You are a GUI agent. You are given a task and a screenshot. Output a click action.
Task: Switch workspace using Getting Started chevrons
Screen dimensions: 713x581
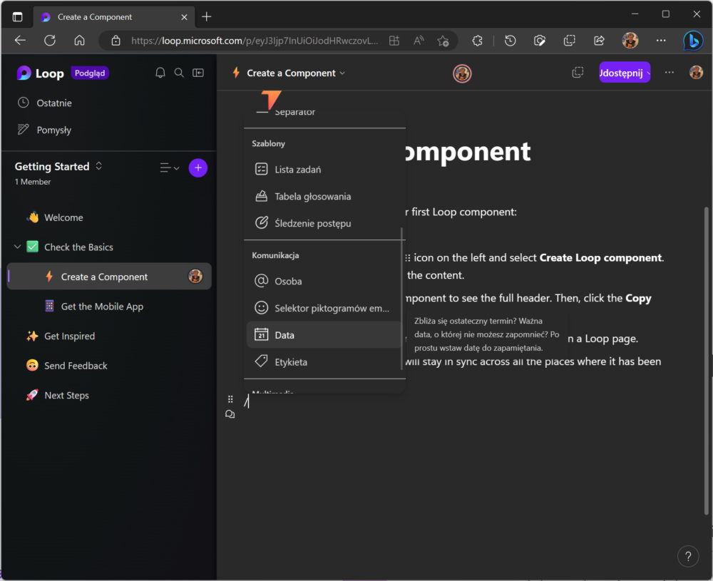tap(98, 166)
